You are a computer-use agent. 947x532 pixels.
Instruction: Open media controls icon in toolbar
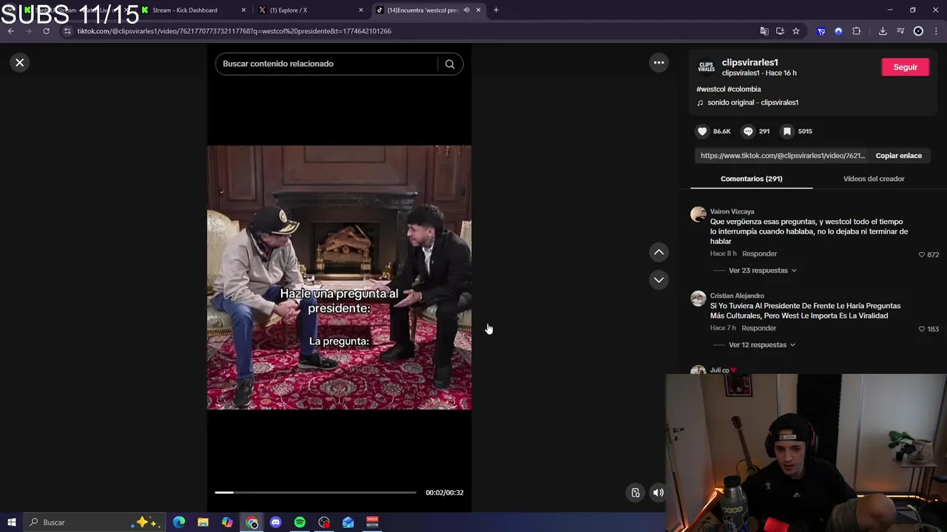coord(900,31)
